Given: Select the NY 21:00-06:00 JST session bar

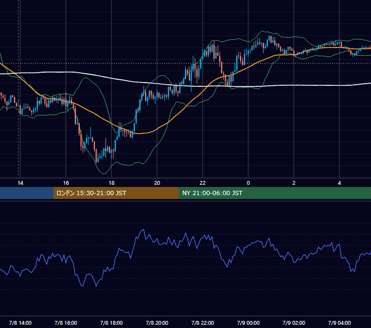Looking at the screenshot, I should 274,193.
